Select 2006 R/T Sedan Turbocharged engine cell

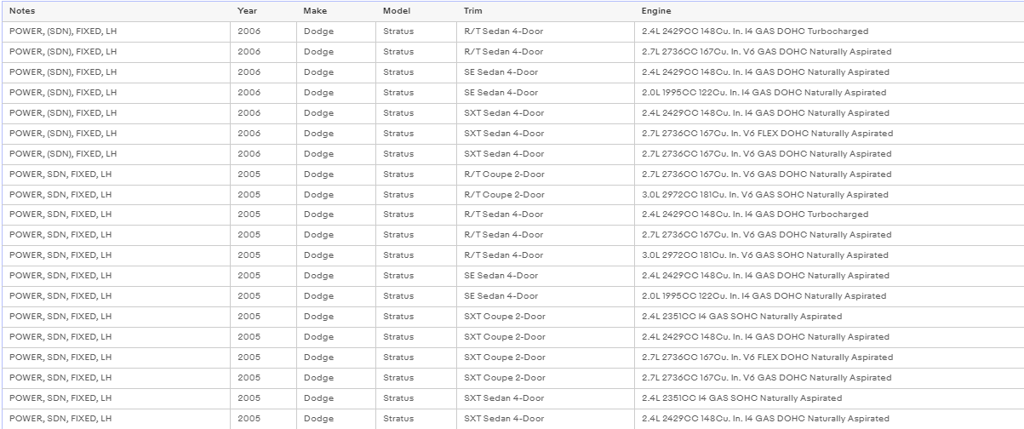click(x=828, y=31)
